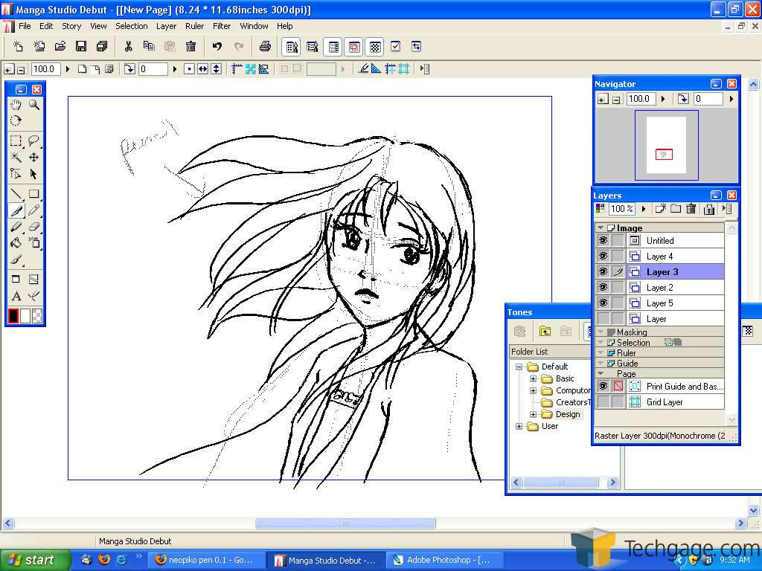The width and height of the screenshot is (762, 571).
Task: Click the Navigator zoom out button
Action: coord(616,100)
